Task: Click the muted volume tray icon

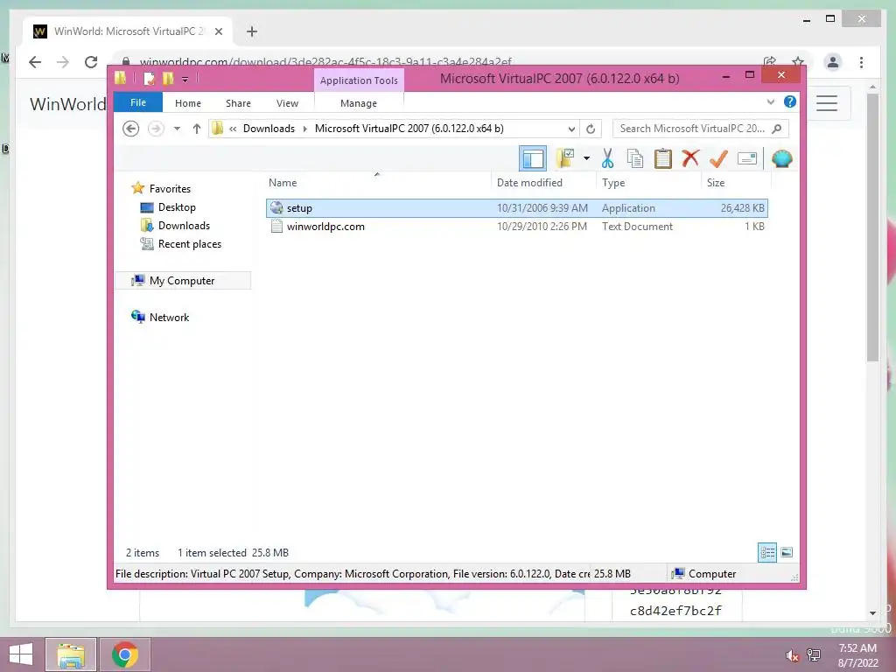Action: click(x=791, y=655)
